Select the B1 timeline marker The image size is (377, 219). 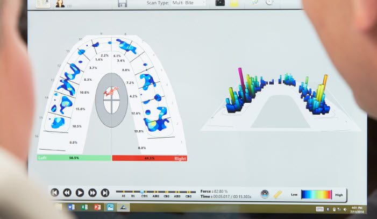click(133, 196)
